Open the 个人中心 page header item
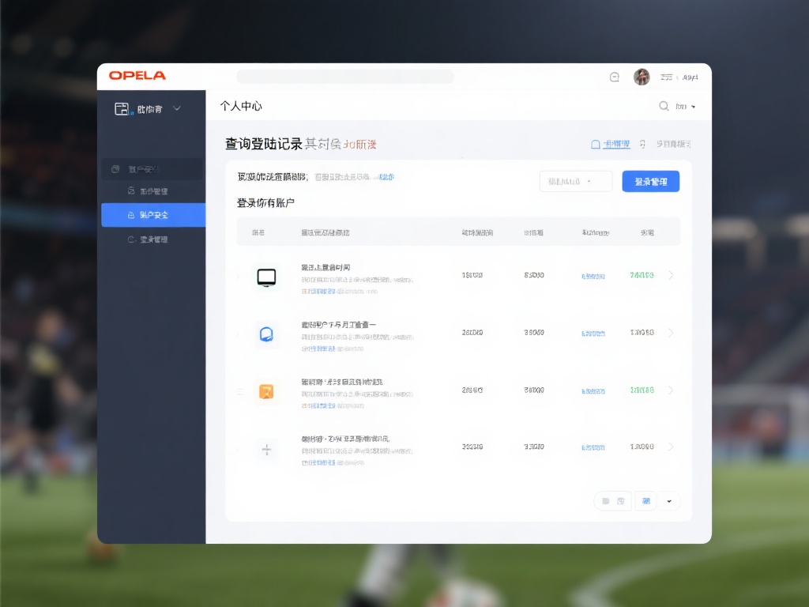The width and height of the screenshot is (809, 607). click(240, 105)
